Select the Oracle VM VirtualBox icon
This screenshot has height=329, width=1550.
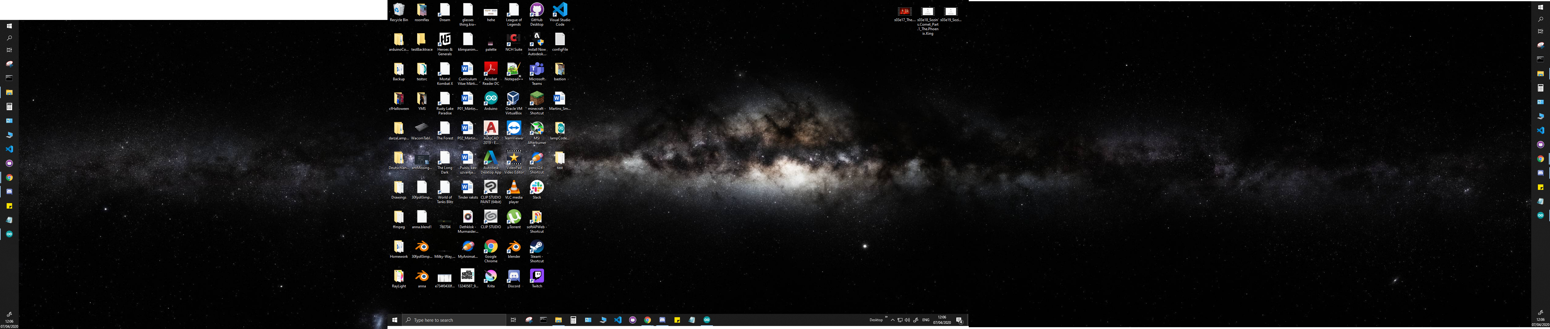coord(513,99)
